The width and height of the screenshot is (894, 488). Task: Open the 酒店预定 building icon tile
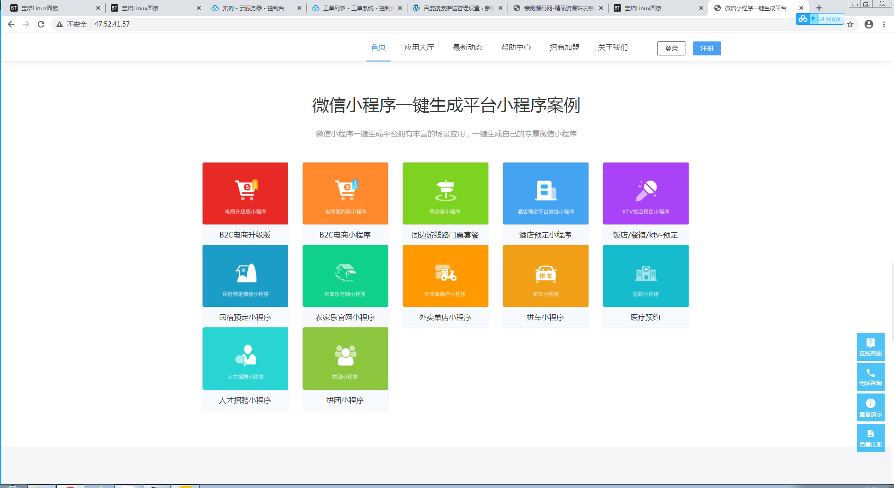[546, 193]
